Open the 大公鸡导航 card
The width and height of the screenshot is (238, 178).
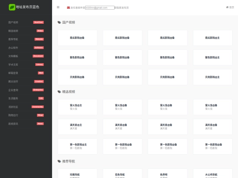[212, 174]
